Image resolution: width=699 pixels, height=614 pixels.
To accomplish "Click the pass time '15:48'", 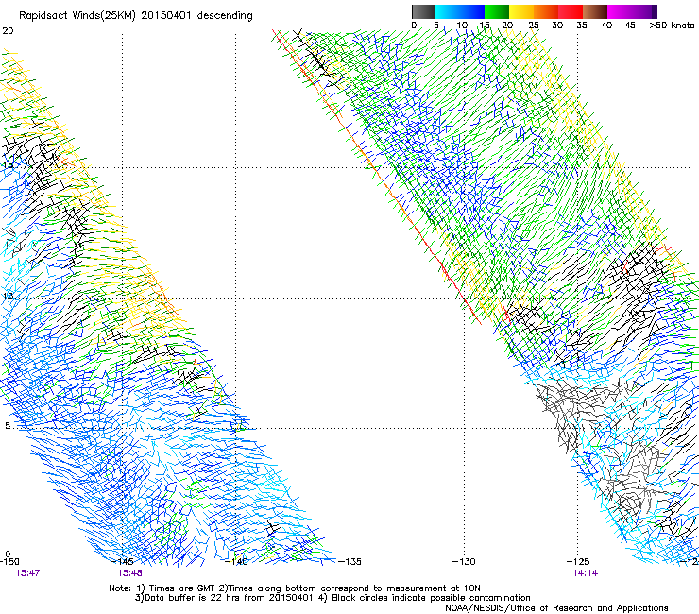I will click(129, 573).
